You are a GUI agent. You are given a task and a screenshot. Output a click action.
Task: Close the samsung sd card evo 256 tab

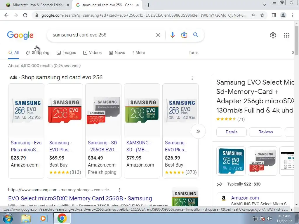(138, 5)
